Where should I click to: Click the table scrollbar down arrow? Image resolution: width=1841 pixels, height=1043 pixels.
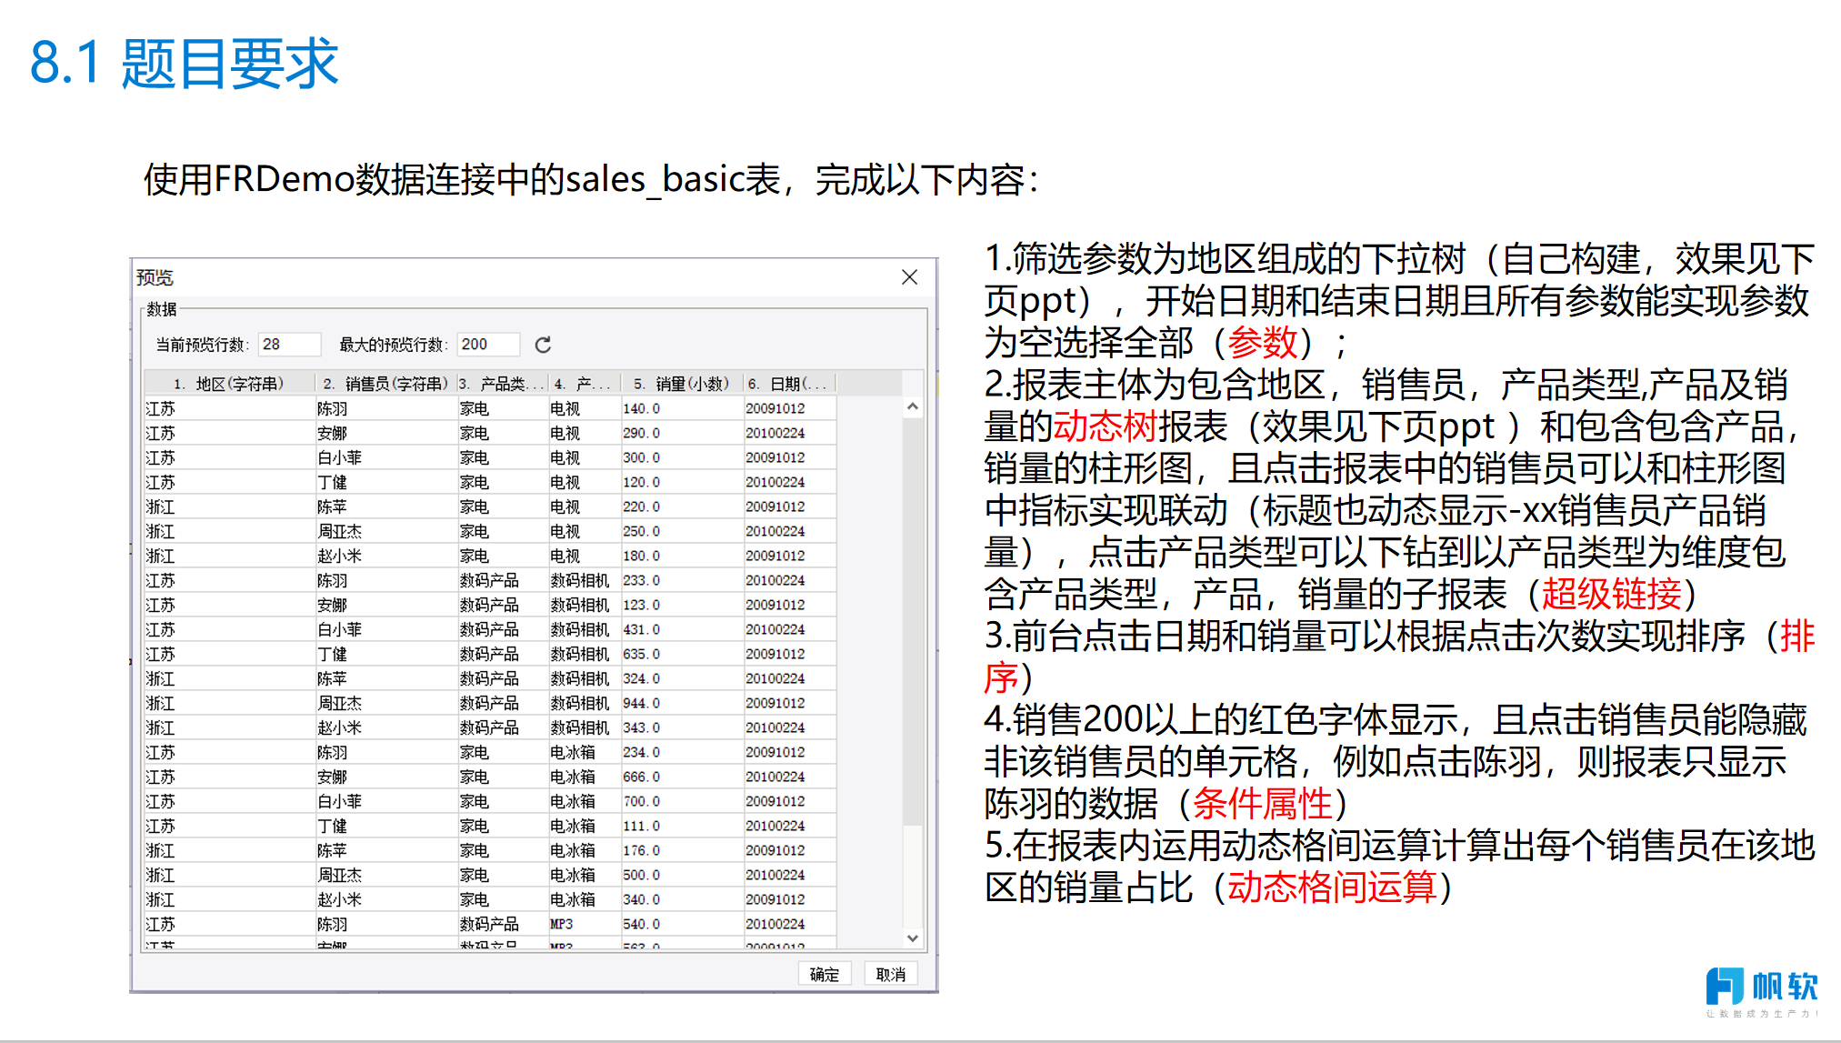tap(913, 938)
